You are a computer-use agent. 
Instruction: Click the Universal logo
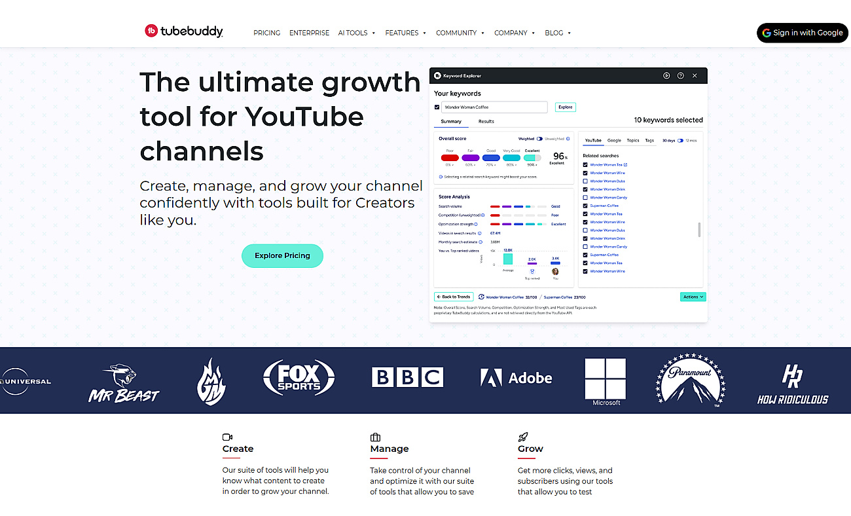(25, 381)
